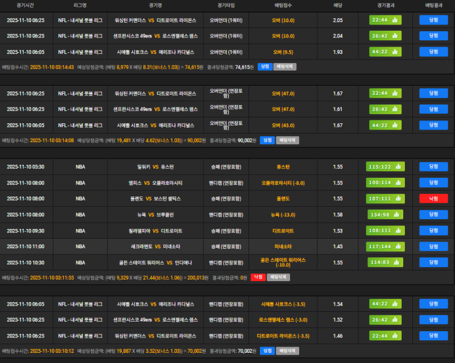Remove the bet placed at 03:10:12
The image size is (455, 363).
(x=287, y=351)
